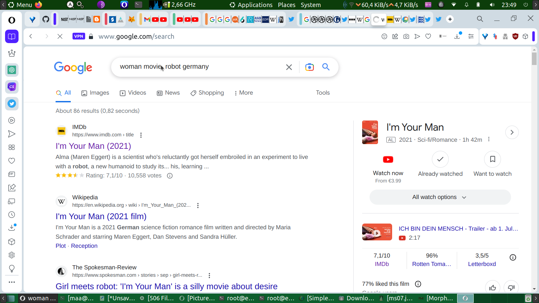Toggle the VPN badge in address bar

[x=78, y=36]
